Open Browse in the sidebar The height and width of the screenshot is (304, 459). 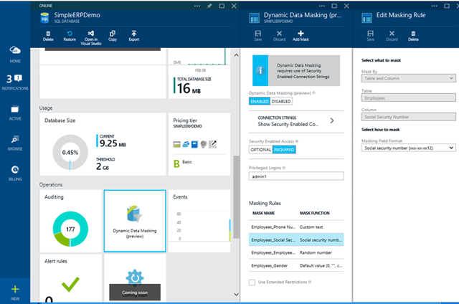(15, 143)
